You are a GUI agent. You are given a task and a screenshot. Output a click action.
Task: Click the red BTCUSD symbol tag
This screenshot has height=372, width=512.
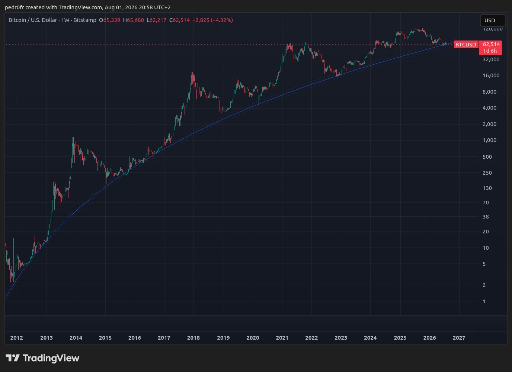tap(466, 45)
